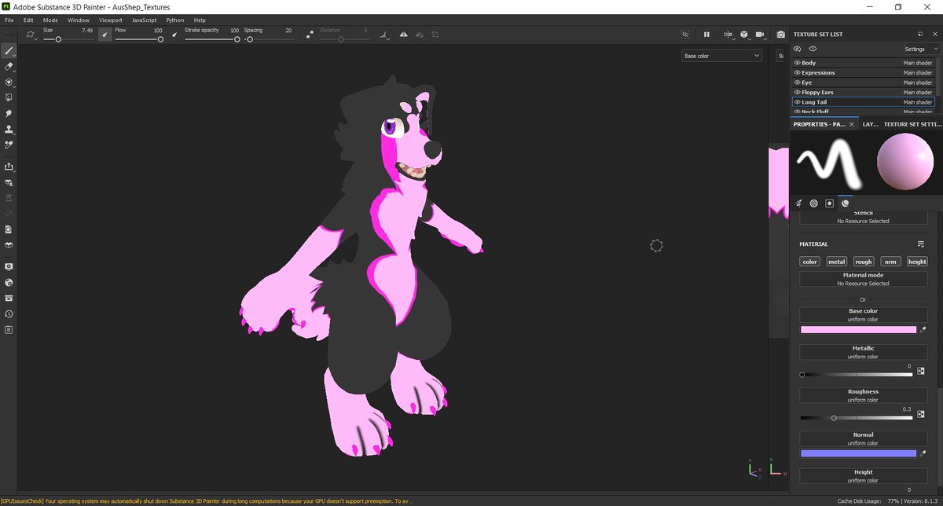The width and height of the screenshot is (943, 506).
Task: Open the Resources updater icon in sidebar
Action: (x=9, y=229)
